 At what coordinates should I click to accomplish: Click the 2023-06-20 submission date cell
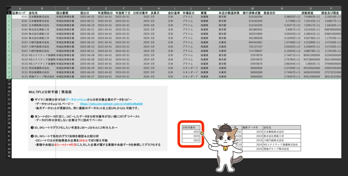[x=89, y=34]
